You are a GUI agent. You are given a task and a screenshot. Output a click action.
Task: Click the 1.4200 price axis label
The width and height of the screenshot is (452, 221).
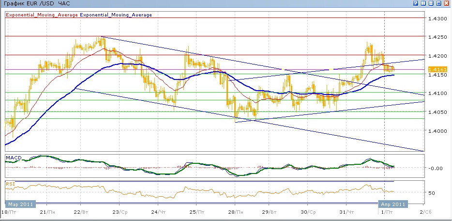(x=437, y=56)
